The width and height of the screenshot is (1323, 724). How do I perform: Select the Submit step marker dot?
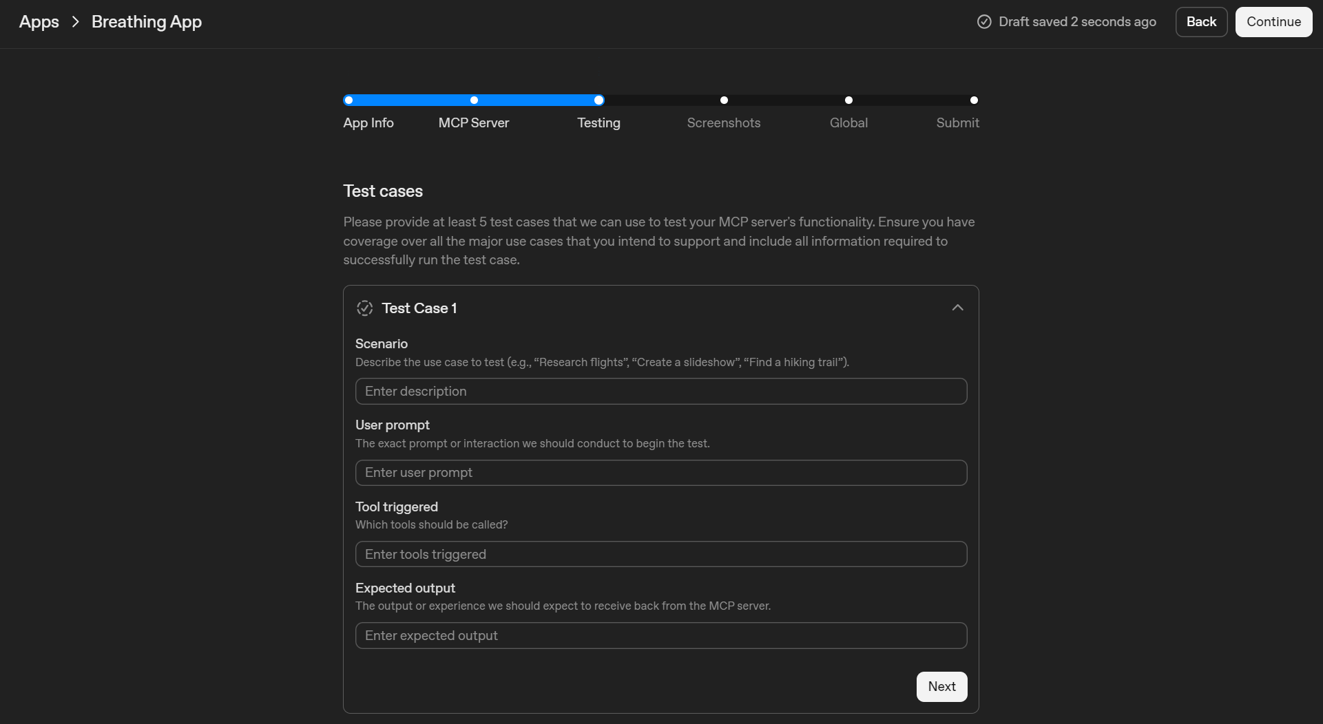(x=974, y=100)
